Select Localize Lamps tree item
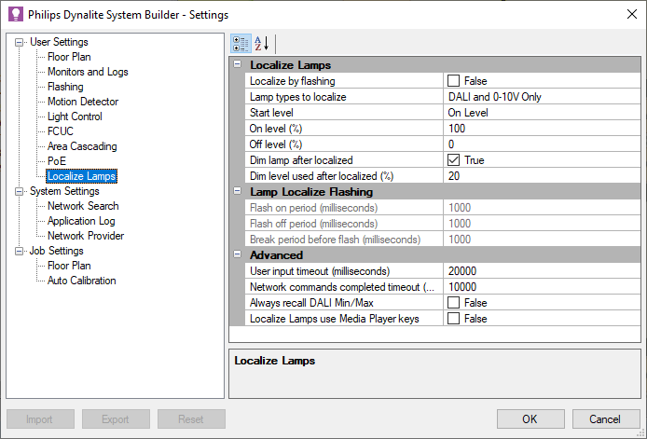 [81, 176]
